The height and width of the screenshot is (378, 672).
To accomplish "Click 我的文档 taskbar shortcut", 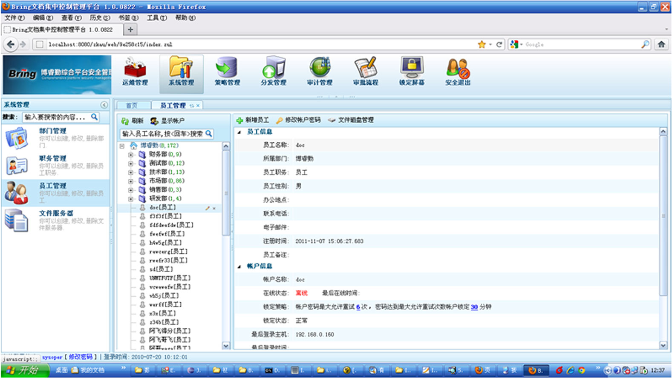I will [x=88, y=370].
